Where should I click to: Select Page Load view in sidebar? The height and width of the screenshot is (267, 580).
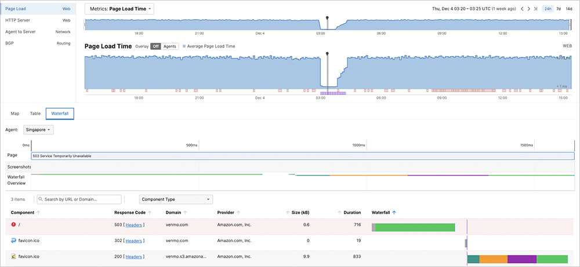38,9
